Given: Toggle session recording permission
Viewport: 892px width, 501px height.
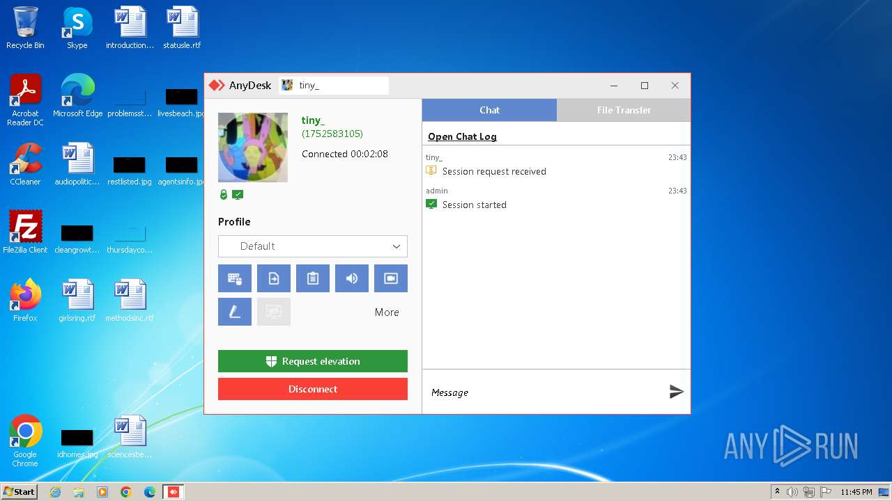Looking at the screenshot, I should 391,278.
